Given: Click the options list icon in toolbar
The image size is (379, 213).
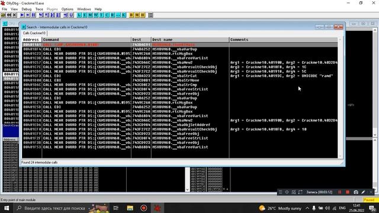Looking at the screenshot, I should pyautogui.click(x=150, y=15).
